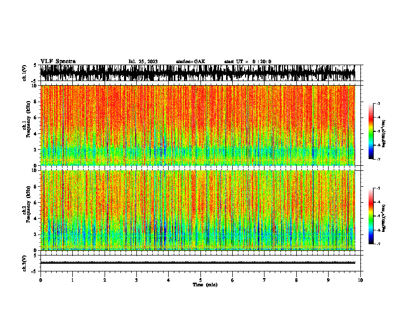406x314 pixels.
Task: Click time-axis tick label "10"
Action: click(360, 280)
